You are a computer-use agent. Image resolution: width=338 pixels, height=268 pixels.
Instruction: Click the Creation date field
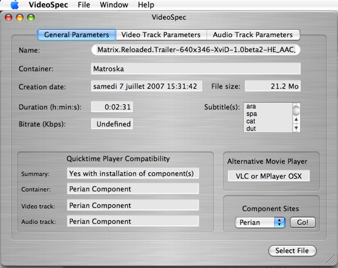[146, 86]
